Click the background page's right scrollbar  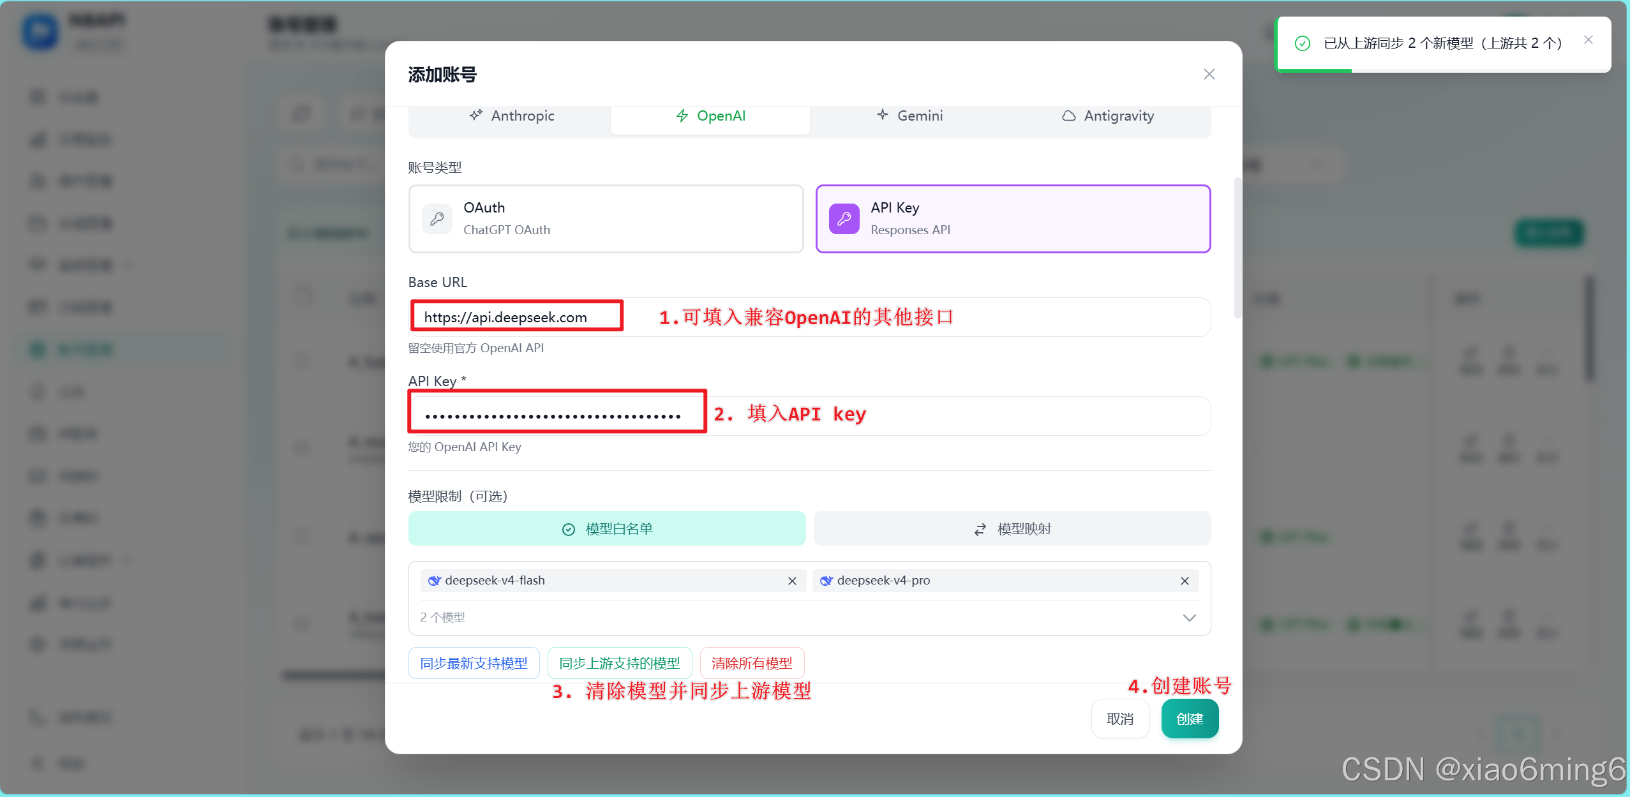point(1589,329)
